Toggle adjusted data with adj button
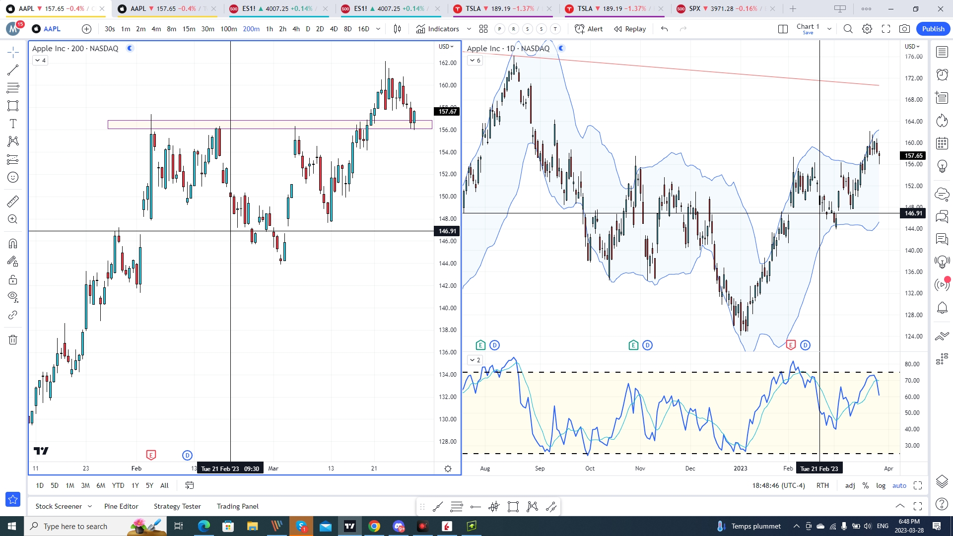This screenshot has width=953, height=536. click(850, 485)
